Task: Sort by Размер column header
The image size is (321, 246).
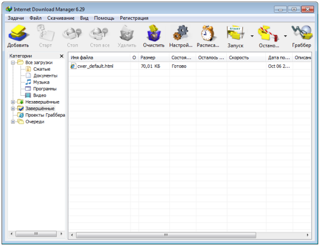Action: tap(154, 58)
